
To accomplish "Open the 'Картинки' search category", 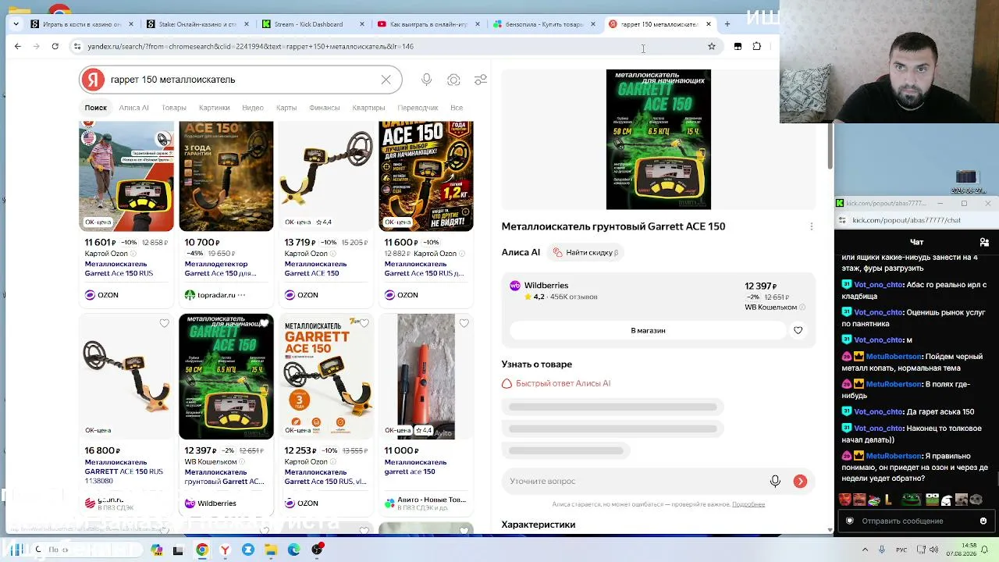I will pos(215,108).
